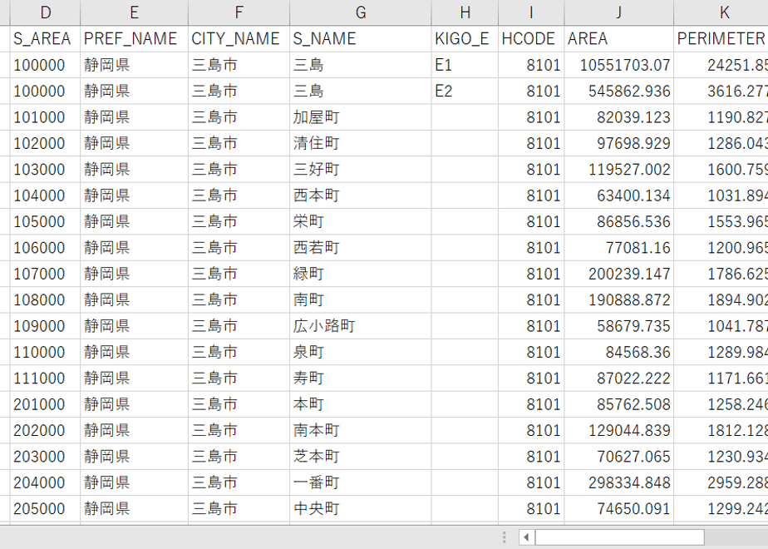Click the S_AREA header cell
This screenshot has height=549, width=768.
45,39
